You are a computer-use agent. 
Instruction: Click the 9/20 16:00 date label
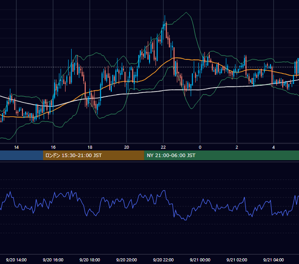pos(53,260)
